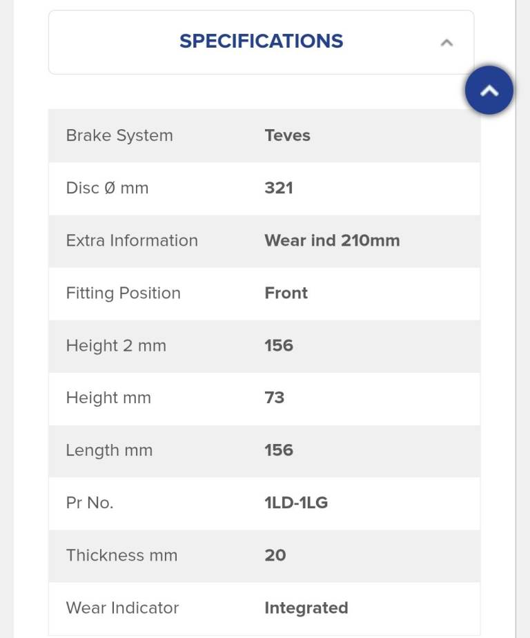Screen dimensions: 530x638
Task: Select the Brake System label
Action: [119, 135]
